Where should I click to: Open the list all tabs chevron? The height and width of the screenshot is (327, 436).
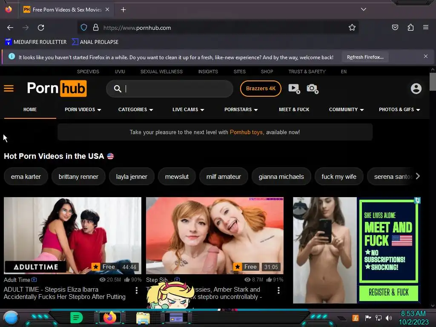click(364, 9)
